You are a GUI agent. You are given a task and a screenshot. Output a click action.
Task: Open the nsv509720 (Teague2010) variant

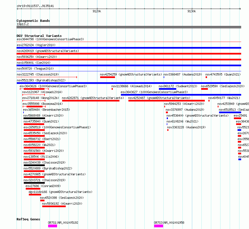point(35,69)
